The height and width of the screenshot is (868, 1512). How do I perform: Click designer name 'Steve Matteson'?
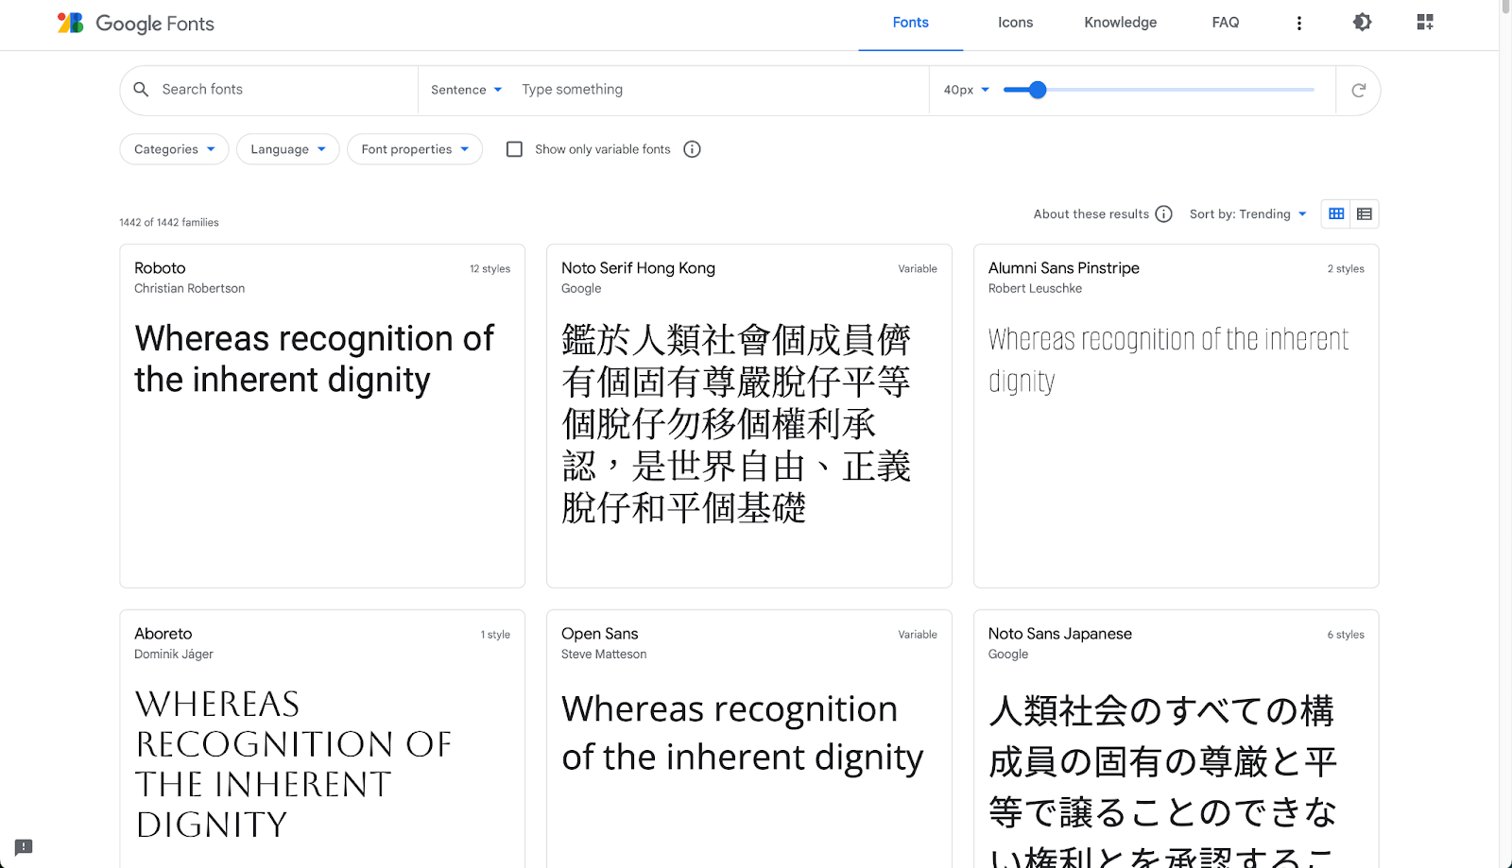tap(604, 655)
